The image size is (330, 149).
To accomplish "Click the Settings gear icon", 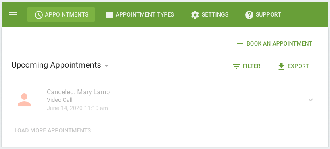I will tap(195, 15).
